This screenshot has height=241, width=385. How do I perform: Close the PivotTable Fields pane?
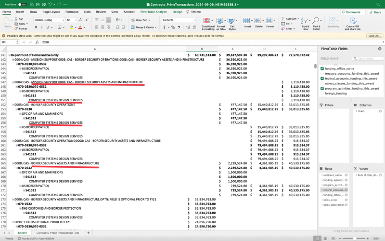(380, 49)
